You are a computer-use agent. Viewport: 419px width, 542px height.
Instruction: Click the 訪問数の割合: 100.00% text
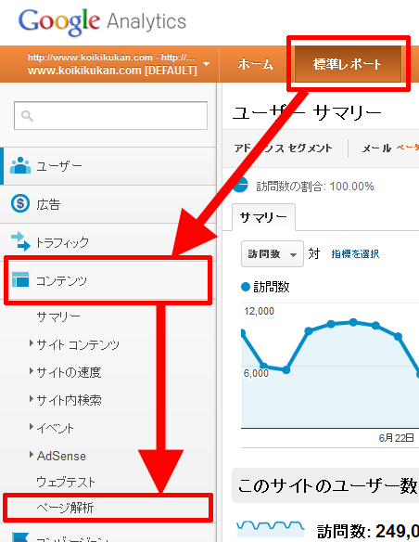[x=315, y=187]
